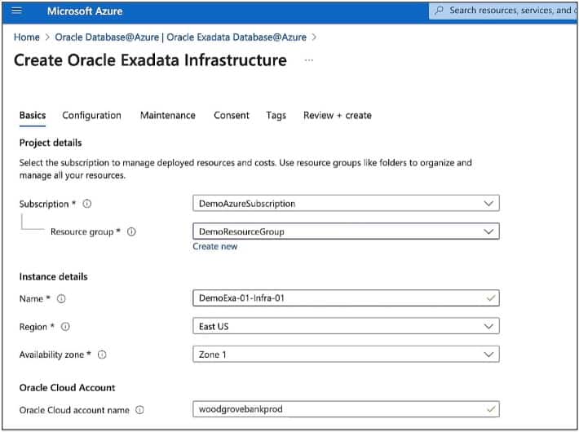Go to the Review + create tab
579x432 pixels.
click(x=337, y=116)
